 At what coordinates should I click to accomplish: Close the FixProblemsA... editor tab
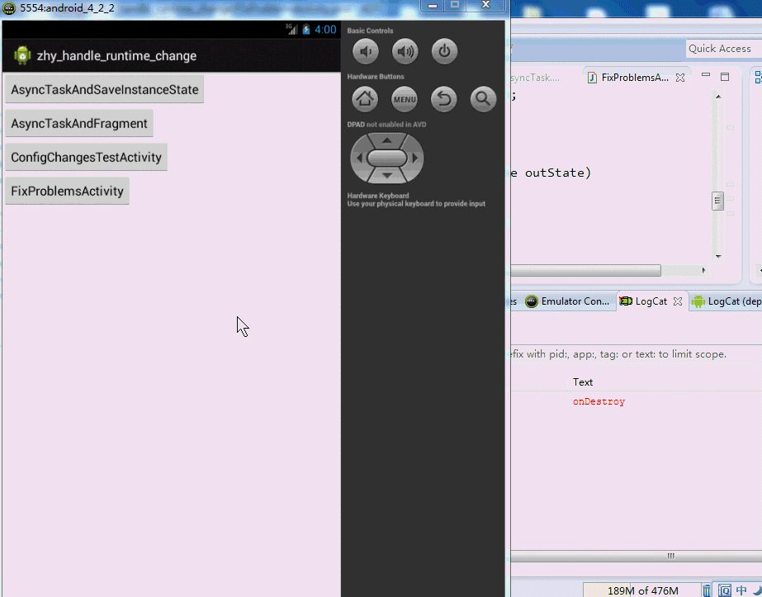(x=680, y=78)
